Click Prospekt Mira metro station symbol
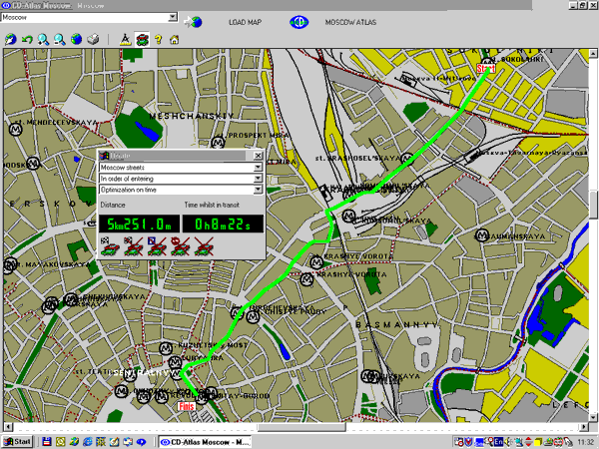The height and width of the screenshot is (449, 599). tap(218, 143)
